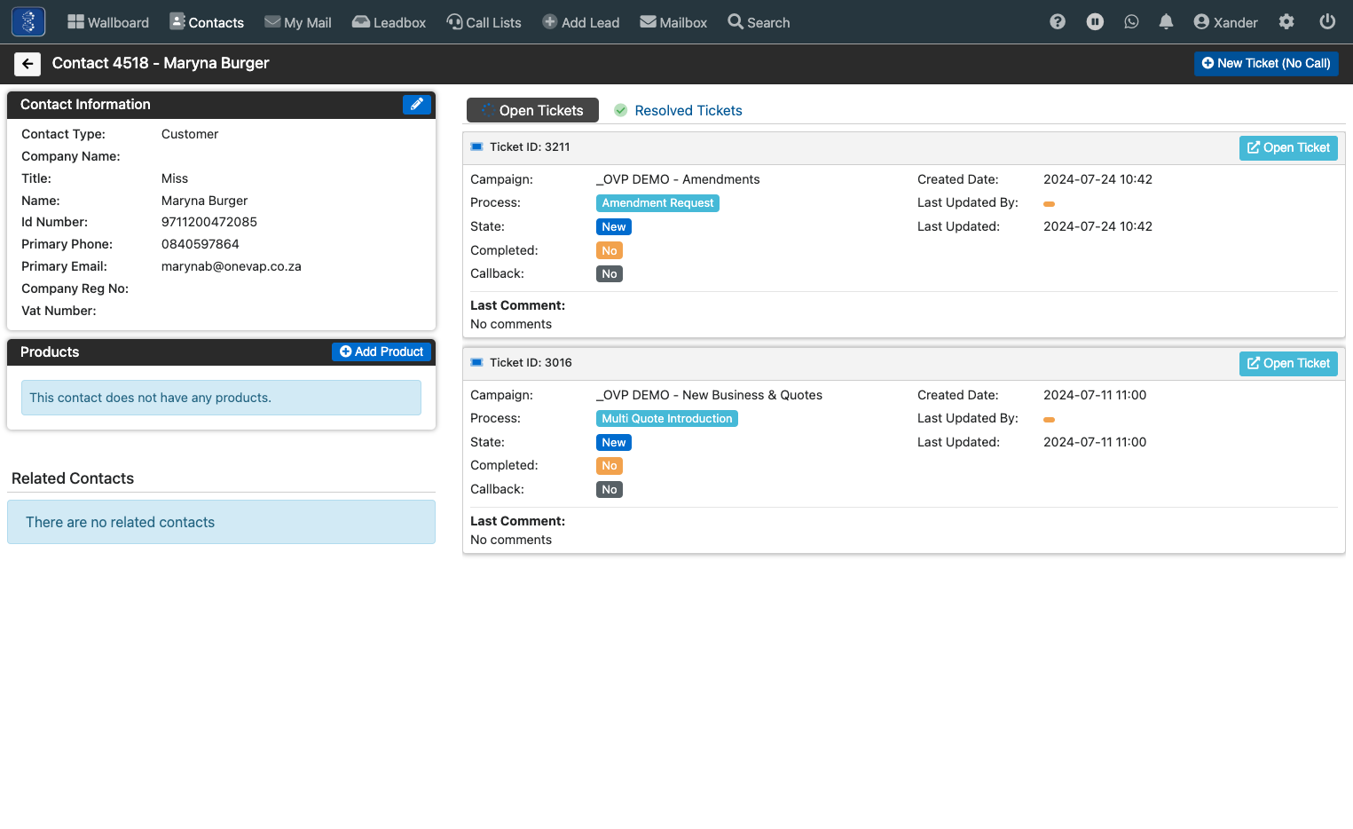Click the Callback 'No' badge on ticket 3016
The height and width of the screenshot is (829, 1353).
(610, 490)
